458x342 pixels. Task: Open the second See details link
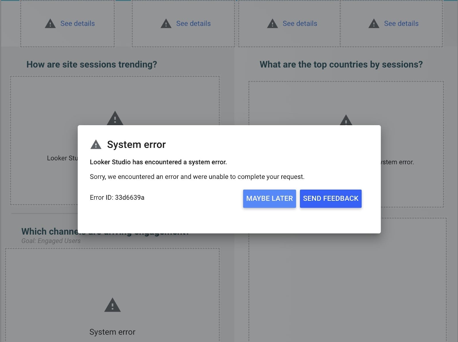tap(194, 23)
